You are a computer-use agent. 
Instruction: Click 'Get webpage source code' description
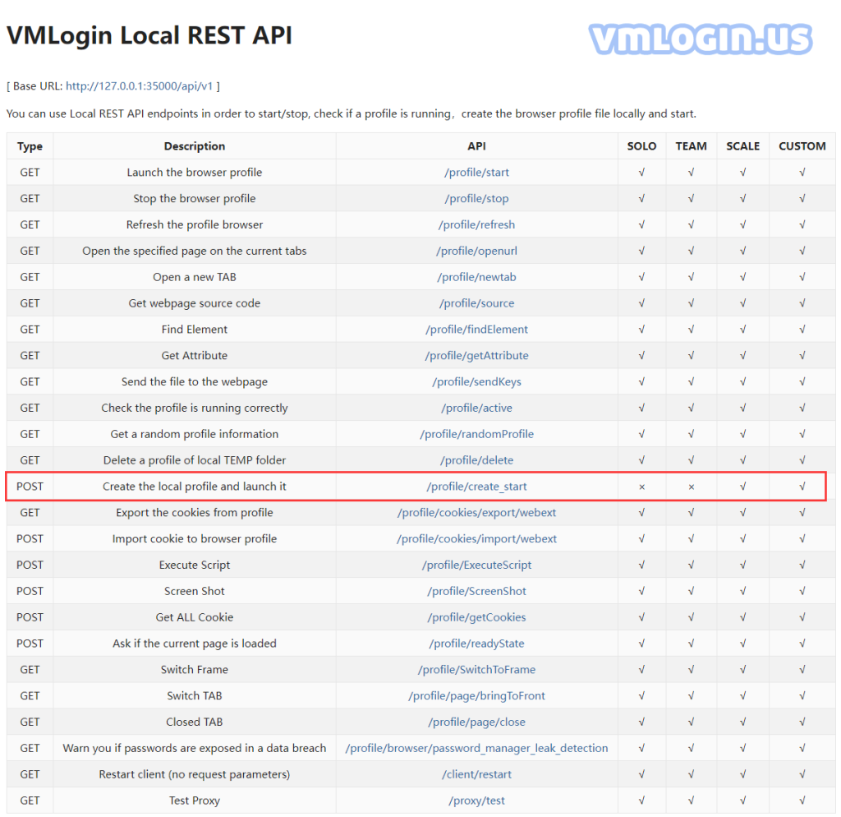(194, 303)
